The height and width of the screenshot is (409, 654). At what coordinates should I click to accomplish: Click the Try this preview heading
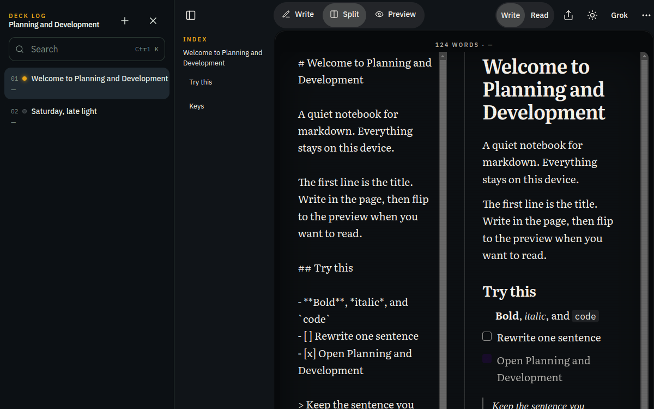click(510, 292)
